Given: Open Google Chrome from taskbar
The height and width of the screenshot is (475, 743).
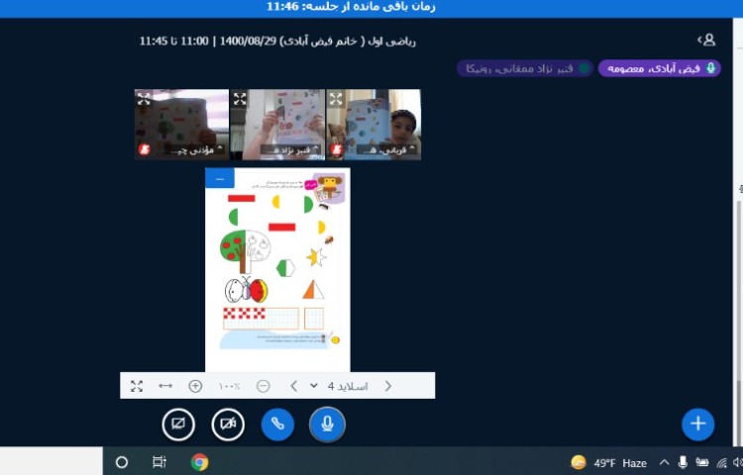Looking at the screenshot, I should coord(199,462).
